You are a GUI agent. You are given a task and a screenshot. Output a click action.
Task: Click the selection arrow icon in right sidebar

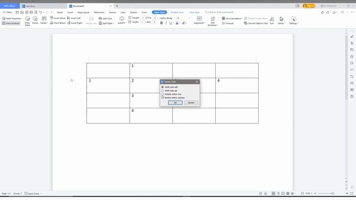(x=352, y=43)
